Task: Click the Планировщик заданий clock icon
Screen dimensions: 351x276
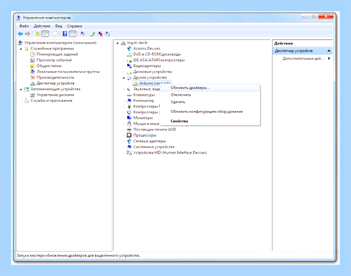Action: coord(32,54)
